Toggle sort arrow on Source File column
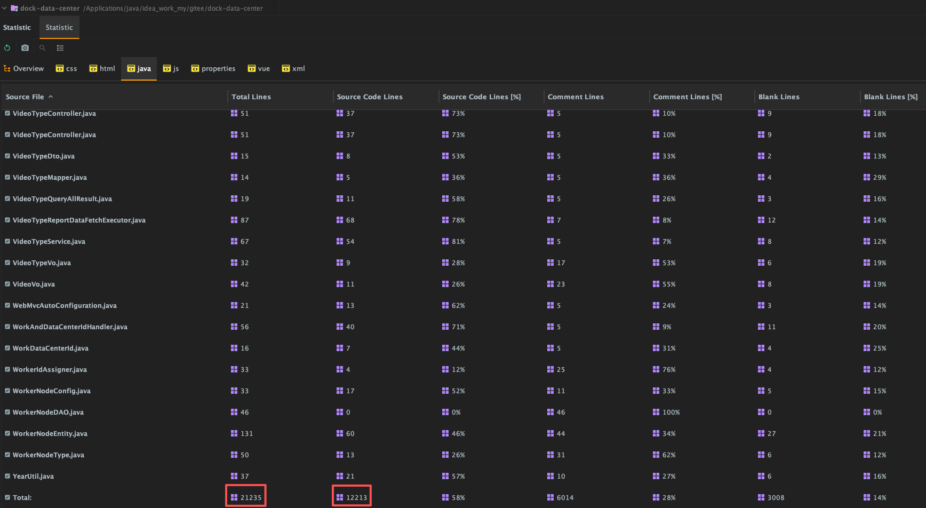926x508 pixels. pyautogui.click(x=51, y=97)
